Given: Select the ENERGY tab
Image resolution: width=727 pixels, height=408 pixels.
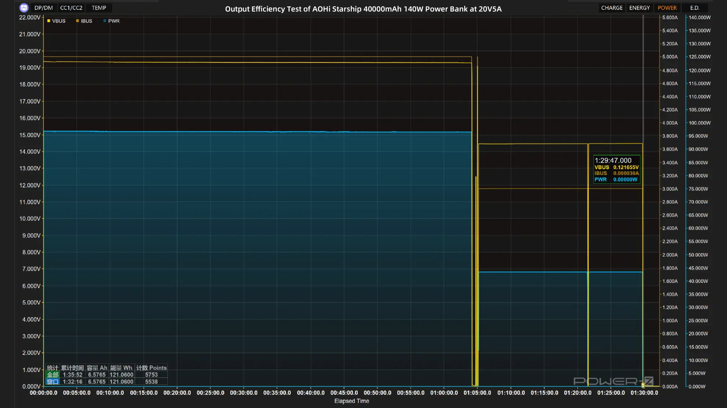Looking at the screenshot, I should tap(640, 8).
